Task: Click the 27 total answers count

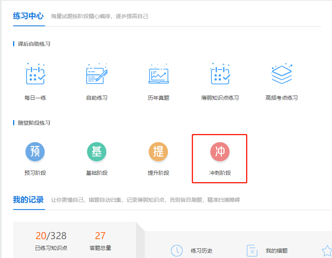Action: click(x=100, y=235)
